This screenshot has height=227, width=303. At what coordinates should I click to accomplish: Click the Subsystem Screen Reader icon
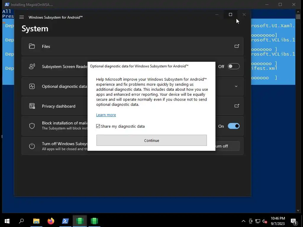click(x=32, y=67)
